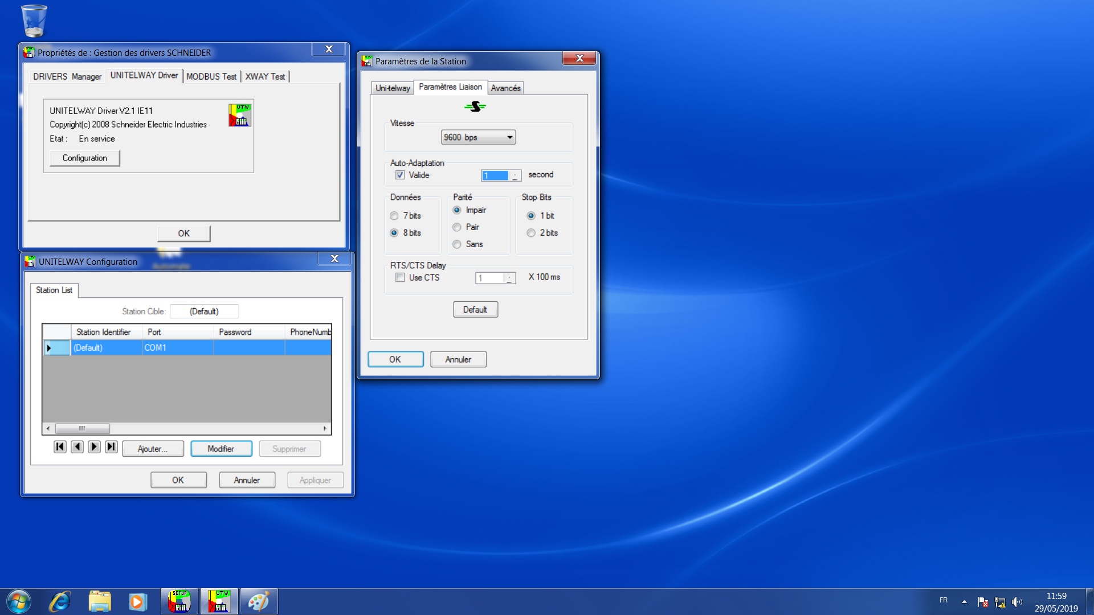
Task: Click previous record arrow icon
Action: pyautogui.click(x=77, y=447)
